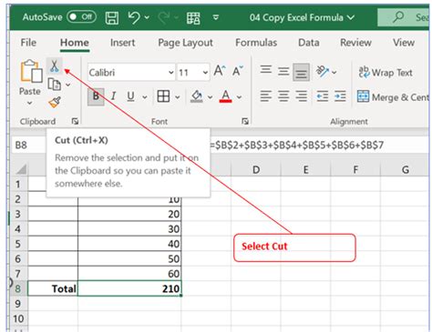Viewport: 432px width, 332px height.
Task: Open the Borders dropdown arrow
Action: coord(178,97)
